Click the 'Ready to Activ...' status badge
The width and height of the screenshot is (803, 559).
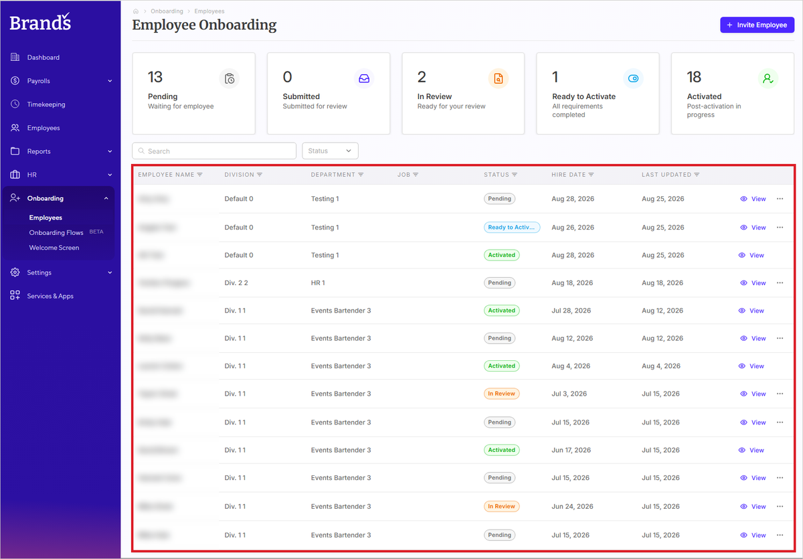(x=512, y=228)
